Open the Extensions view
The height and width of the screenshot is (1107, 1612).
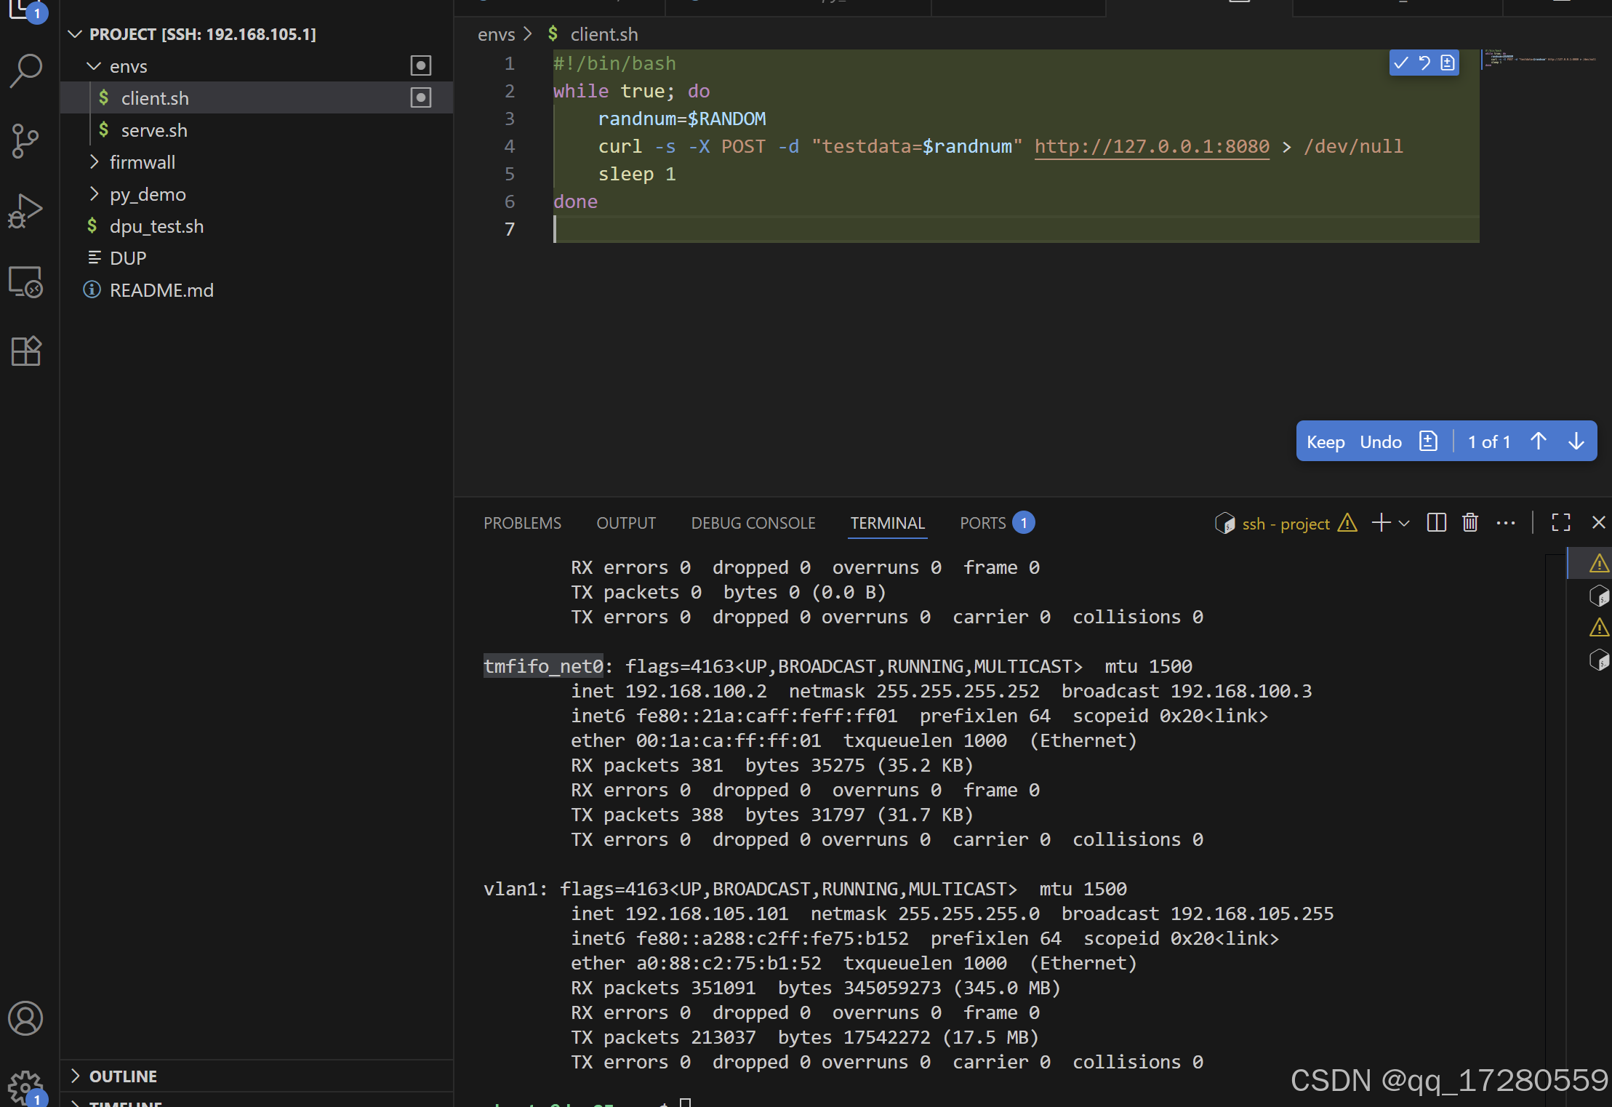coord(26,351)
